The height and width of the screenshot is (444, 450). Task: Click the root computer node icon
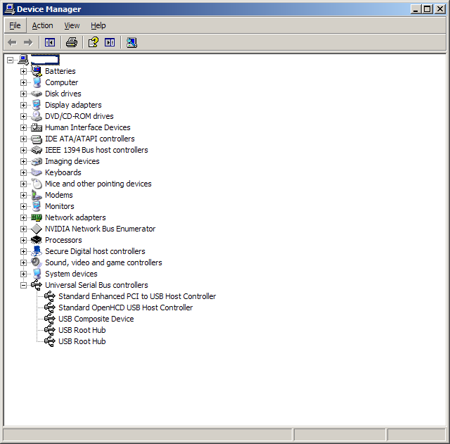point(23,60)
